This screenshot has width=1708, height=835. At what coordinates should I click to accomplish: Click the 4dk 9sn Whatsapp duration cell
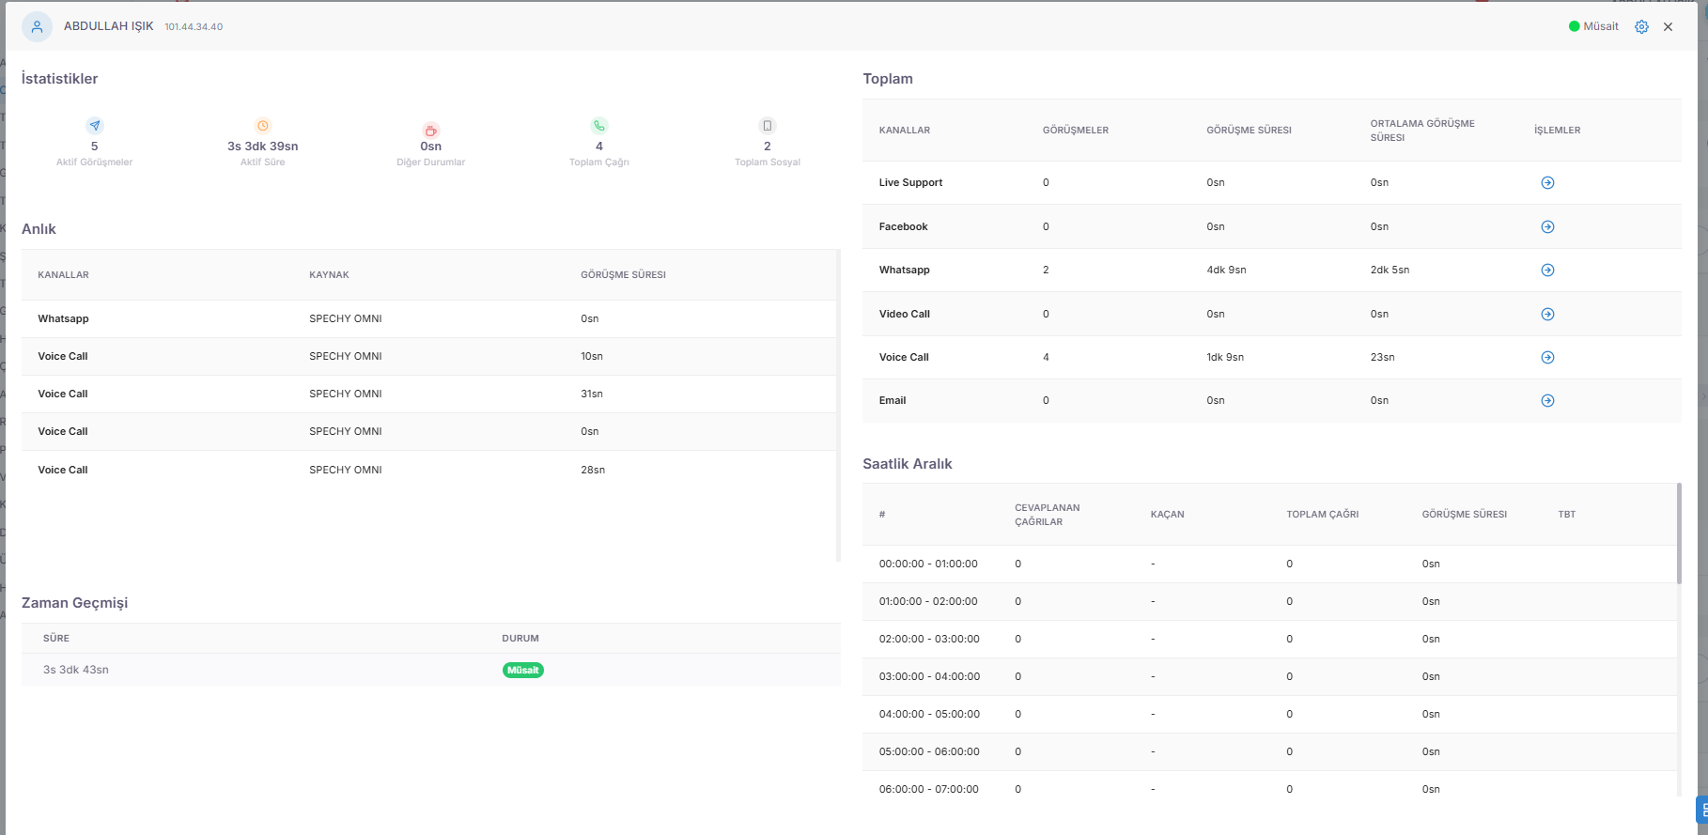[1226, 270]
